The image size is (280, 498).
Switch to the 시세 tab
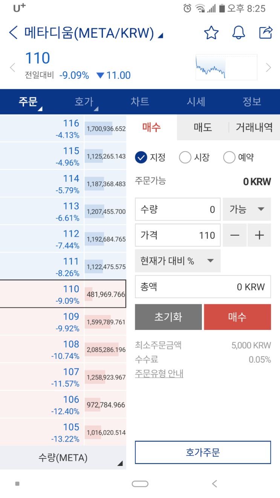click(x=196, y=101)
